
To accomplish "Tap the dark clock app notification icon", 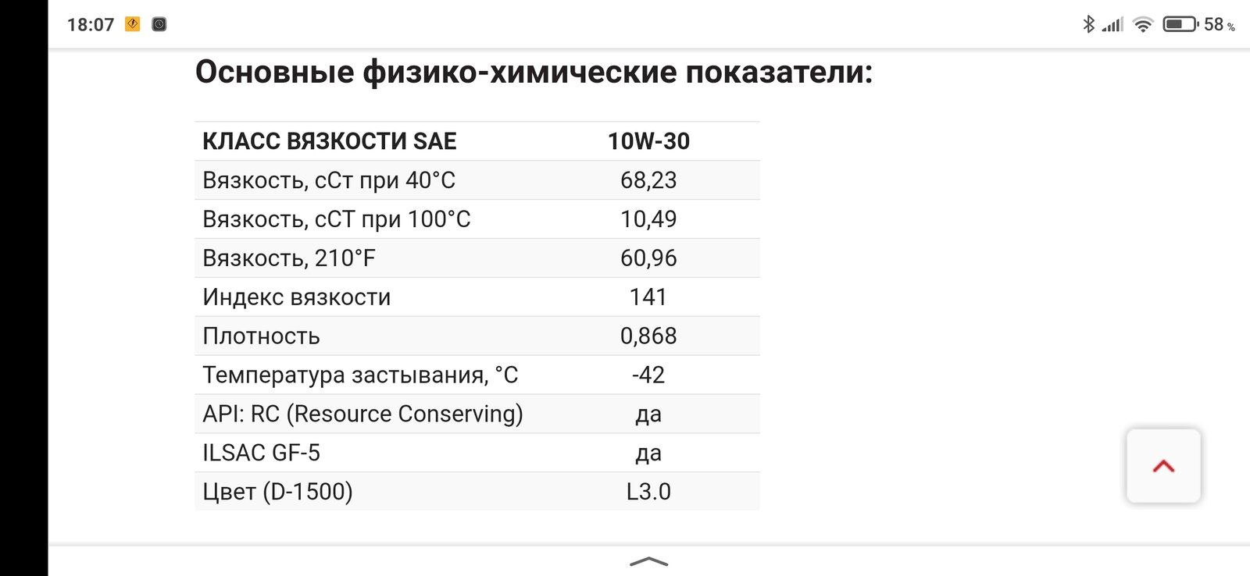I will pos(159,24).
